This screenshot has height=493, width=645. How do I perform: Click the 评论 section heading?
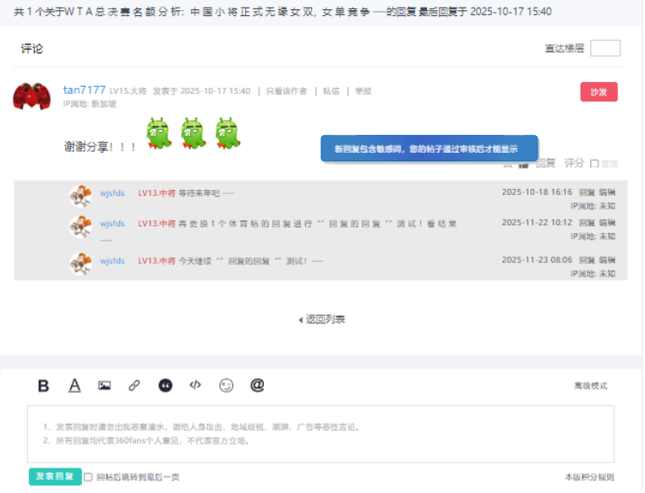click(31, 48)
